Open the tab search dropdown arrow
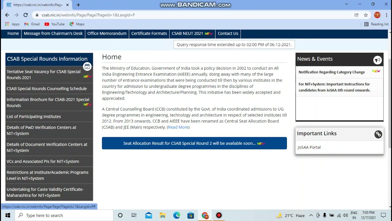Image resolution: width=392 pixels, height=221 pixels. point(346,4)
